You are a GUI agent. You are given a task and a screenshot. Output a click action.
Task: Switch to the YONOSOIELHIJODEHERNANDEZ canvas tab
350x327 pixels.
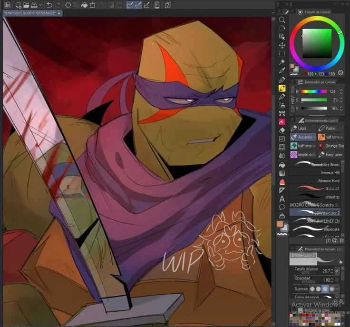point(32,13)
